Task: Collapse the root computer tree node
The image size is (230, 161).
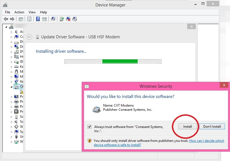Action: (x=6, y=26)
